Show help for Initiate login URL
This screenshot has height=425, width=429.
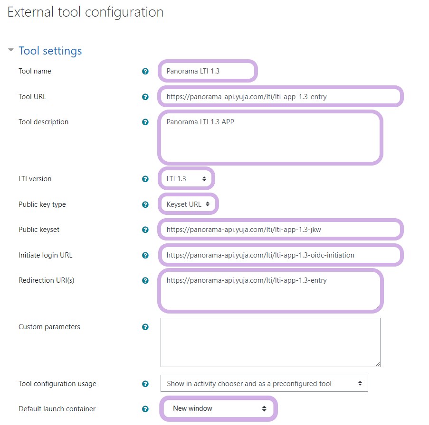click(145, 256)
